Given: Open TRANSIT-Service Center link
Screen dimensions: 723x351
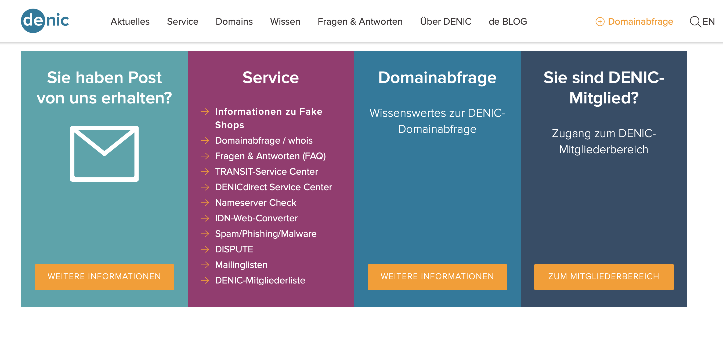Looking at the screenshot, I should click(266, 171).
